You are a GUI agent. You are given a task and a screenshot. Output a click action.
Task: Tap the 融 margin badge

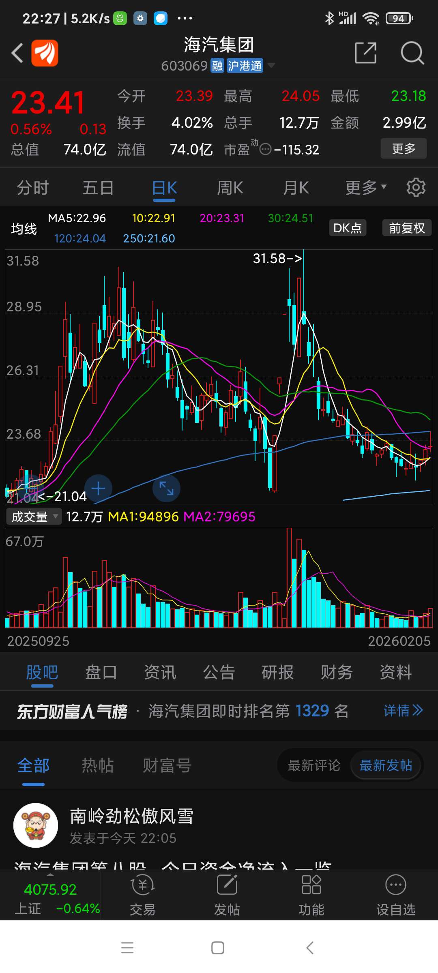pyautogui.click(x=217, y=66)
